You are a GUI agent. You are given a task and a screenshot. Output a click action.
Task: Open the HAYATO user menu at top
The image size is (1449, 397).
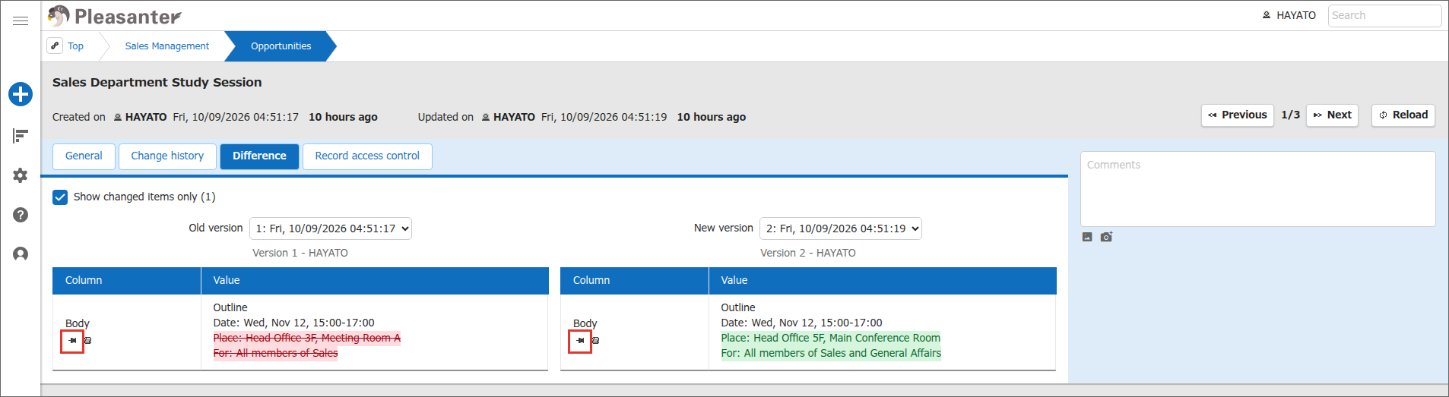(1289, 15)
